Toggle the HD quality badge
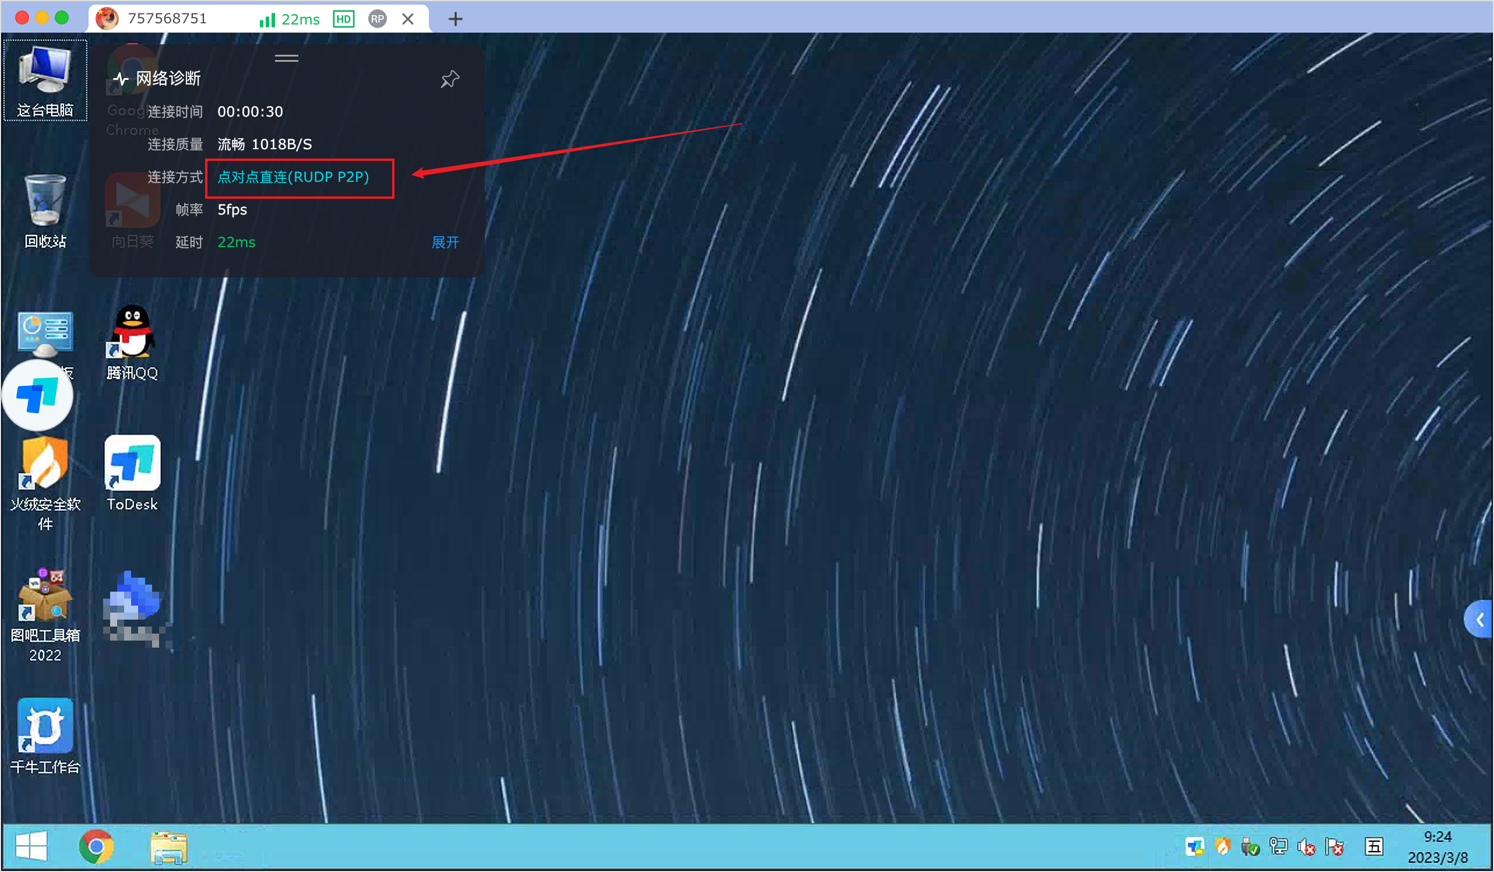 tap(343, 19)
